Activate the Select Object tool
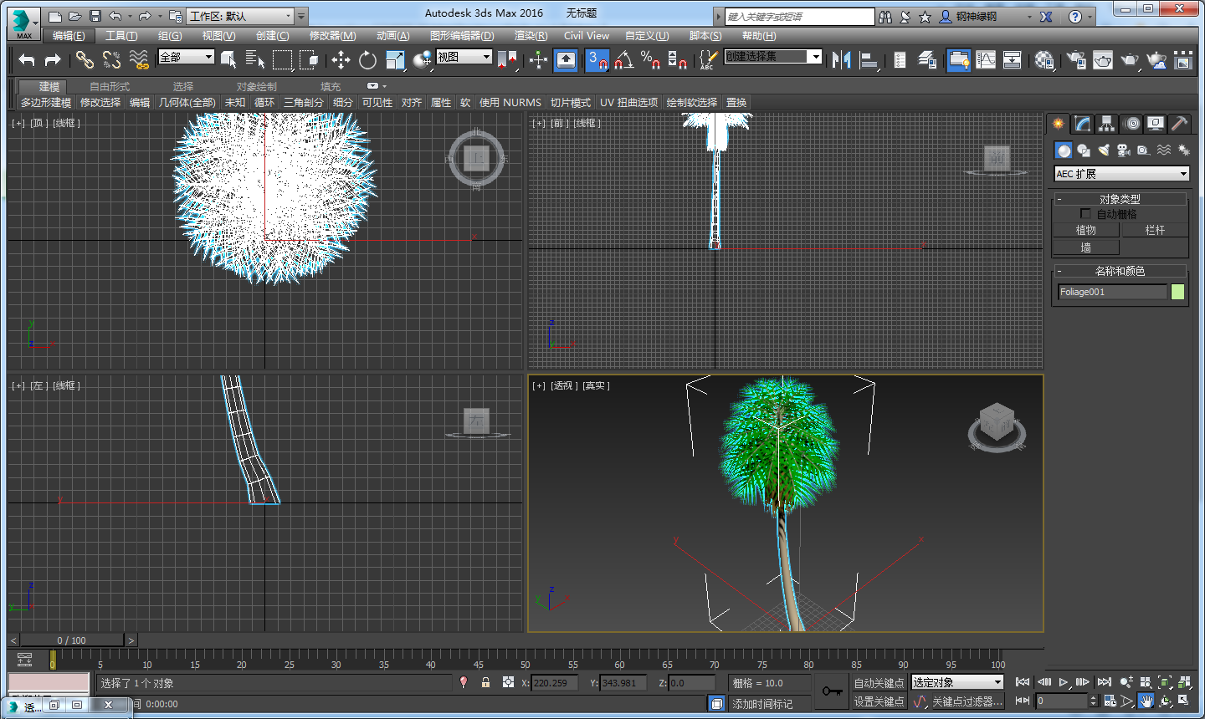Screen dimensions: 1205x719 pyautogui.click(x=228, y=59)
